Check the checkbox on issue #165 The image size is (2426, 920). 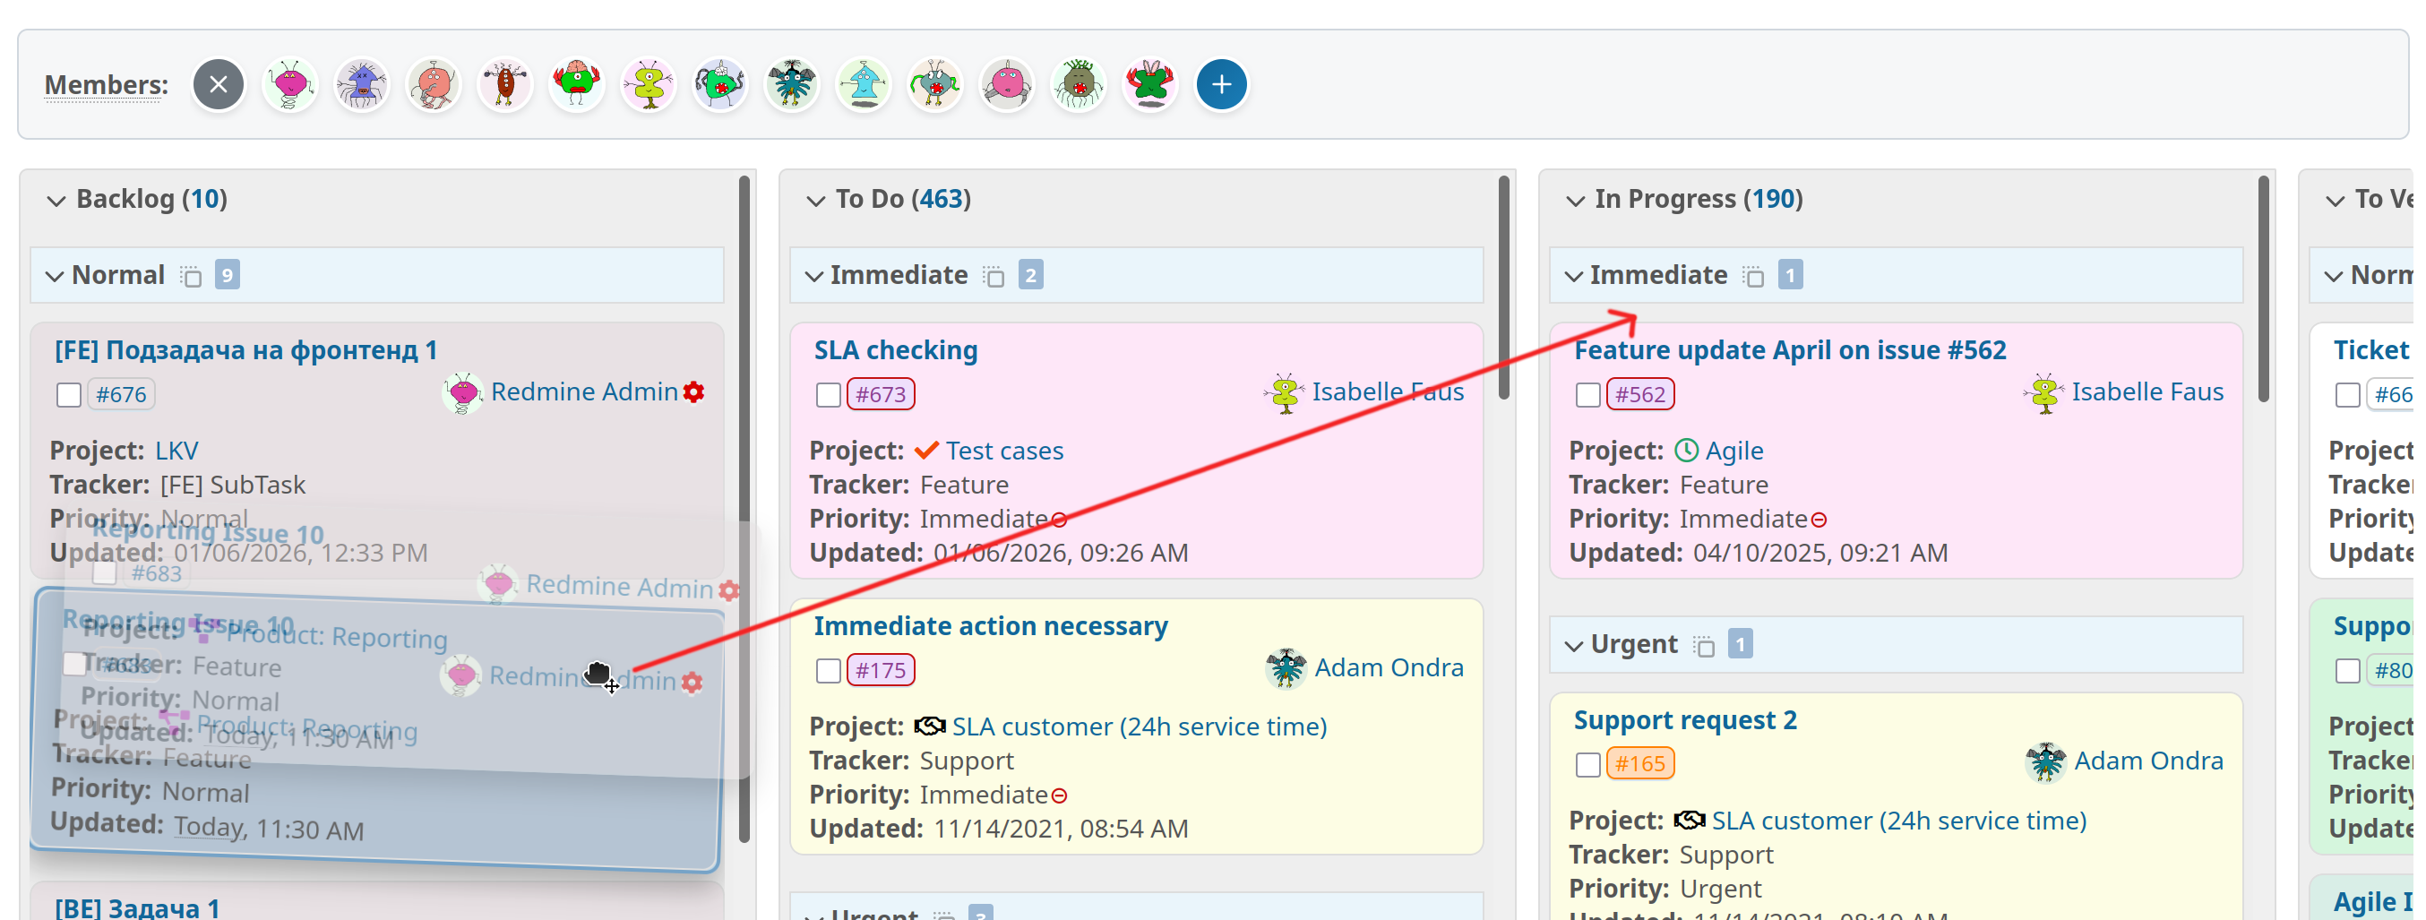click(x=1587, y=764)
